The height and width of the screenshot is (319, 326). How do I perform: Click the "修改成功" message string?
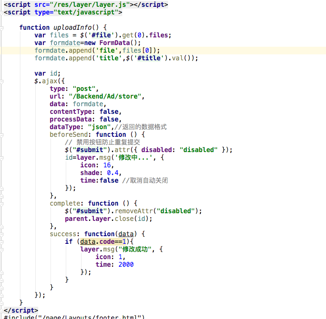(x=135, y=249)
